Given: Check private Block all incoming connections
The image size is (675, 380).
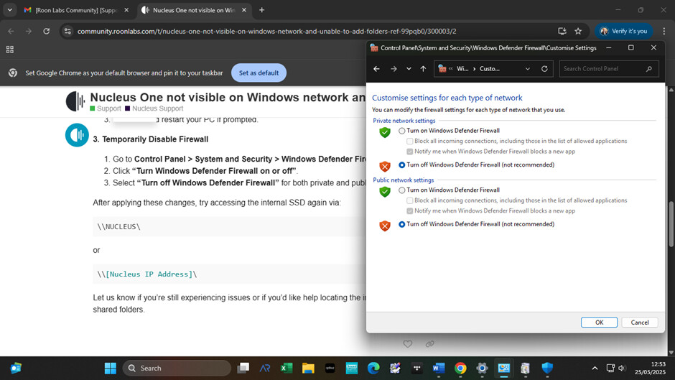Looking at the screenshot, I should 410,142.
